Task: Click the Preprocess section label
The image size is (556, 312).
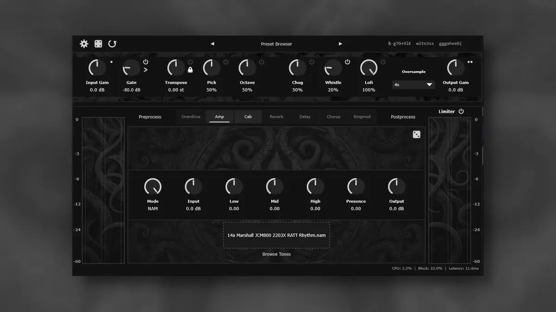Action: (x=150, y=117)
